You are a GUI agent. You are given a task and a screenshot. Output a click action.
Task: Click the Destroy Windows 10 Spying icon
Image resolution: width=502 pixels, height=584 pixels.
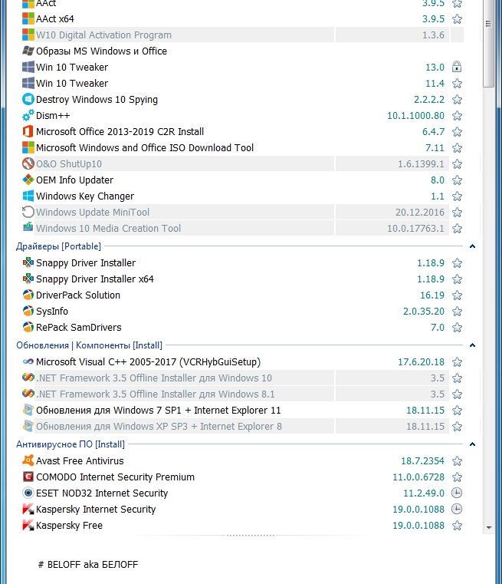[x=28, y=100]
